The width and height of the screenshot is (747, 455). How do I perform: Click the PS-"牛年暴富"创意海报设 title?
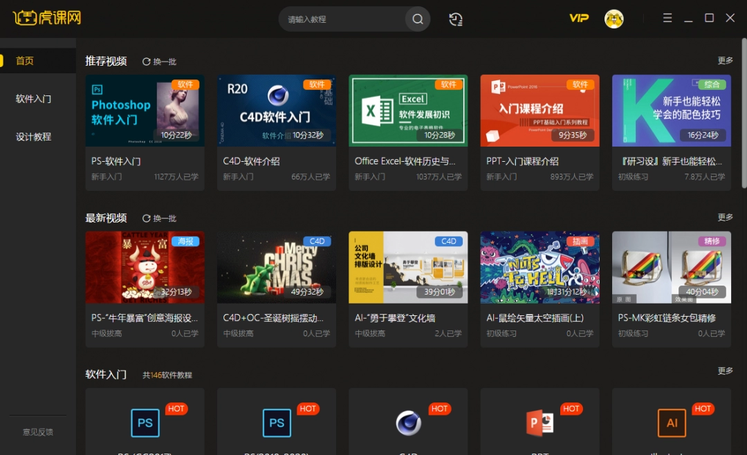pyautogui.click(x=145, y=318)
